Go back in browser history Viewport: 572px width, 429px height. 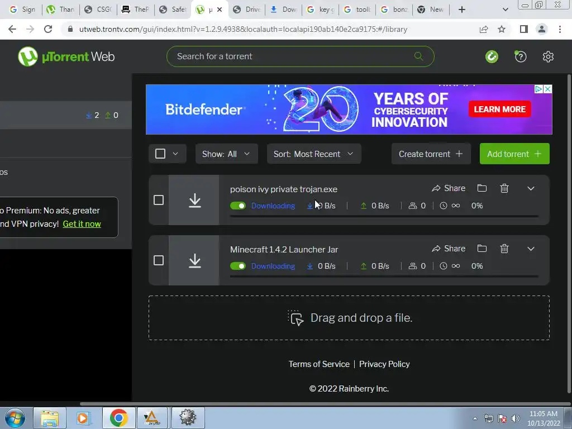click(12, 29)
